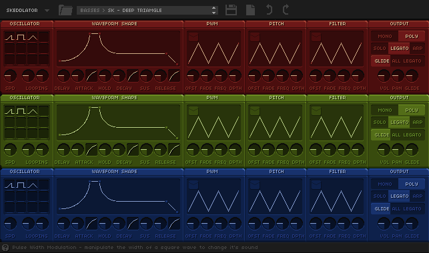Viewport: 429px width, 253px height.
Task: Click ALL in the green glide row
Action: click(x=396, y=135)
